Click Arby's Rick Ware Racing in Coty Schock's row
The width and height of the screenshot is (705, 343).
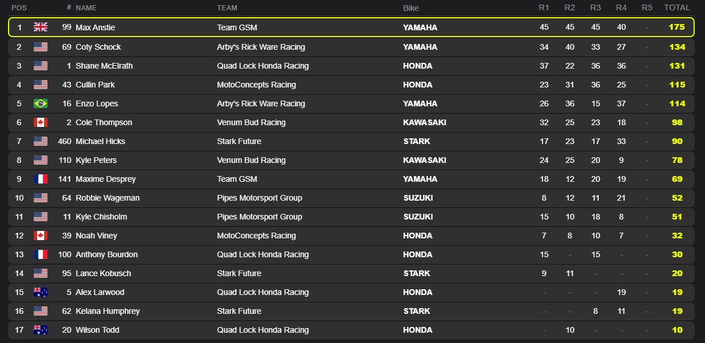(261, 47)
